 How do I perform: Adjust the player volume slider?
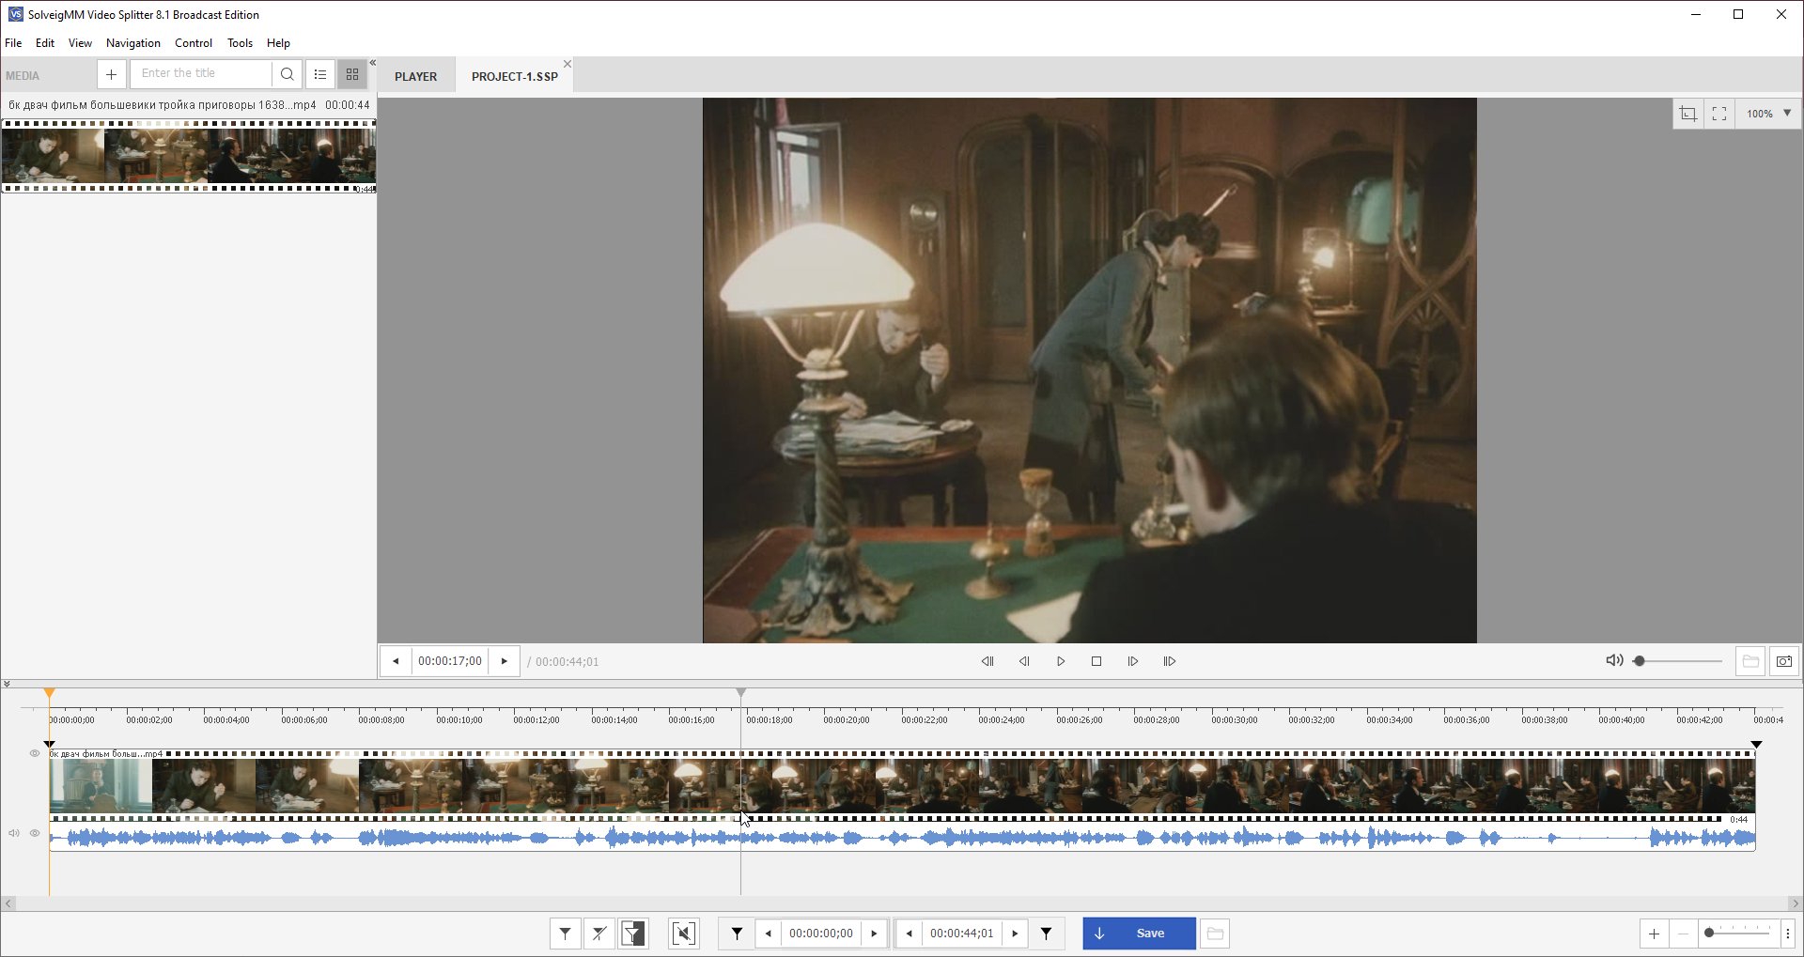tap(1678, 661)
